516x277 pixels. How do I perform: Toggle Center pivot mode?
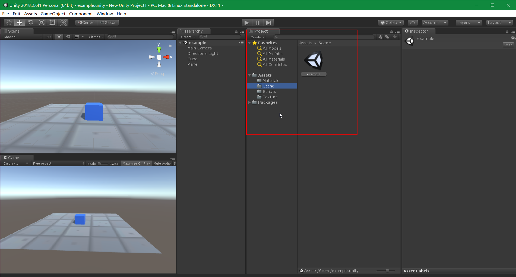point(86,23)
